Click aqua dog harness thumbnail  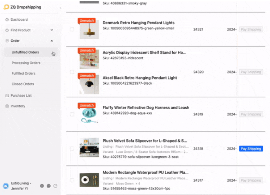click(x=89, y=114)
